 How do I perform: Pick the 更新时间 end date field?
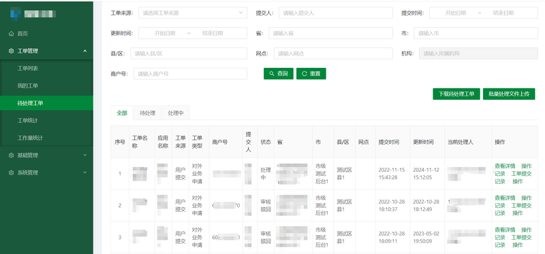click(213, 33)
